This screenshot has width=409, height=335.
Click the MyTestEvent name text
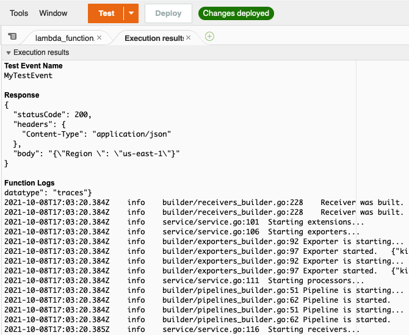[x=28, y=76]
